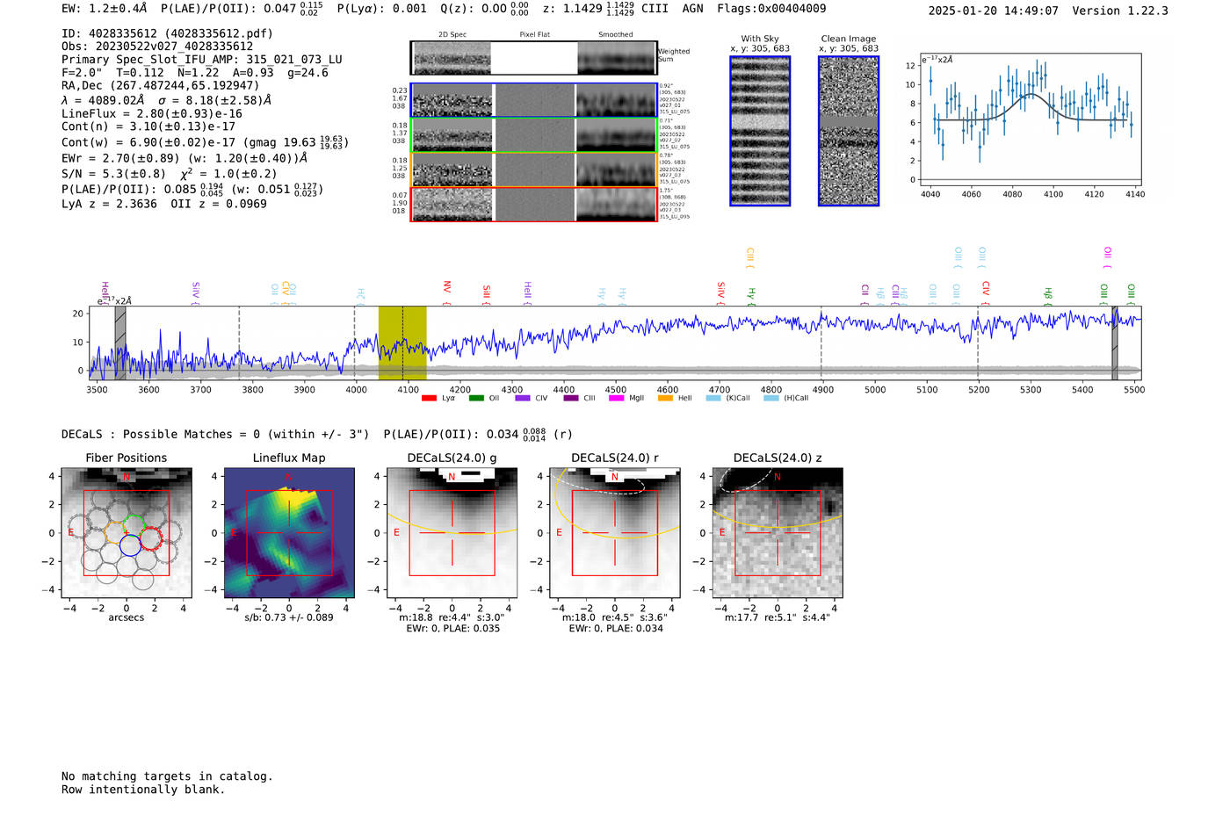Click the Cont(n) value line

(148, 126)
